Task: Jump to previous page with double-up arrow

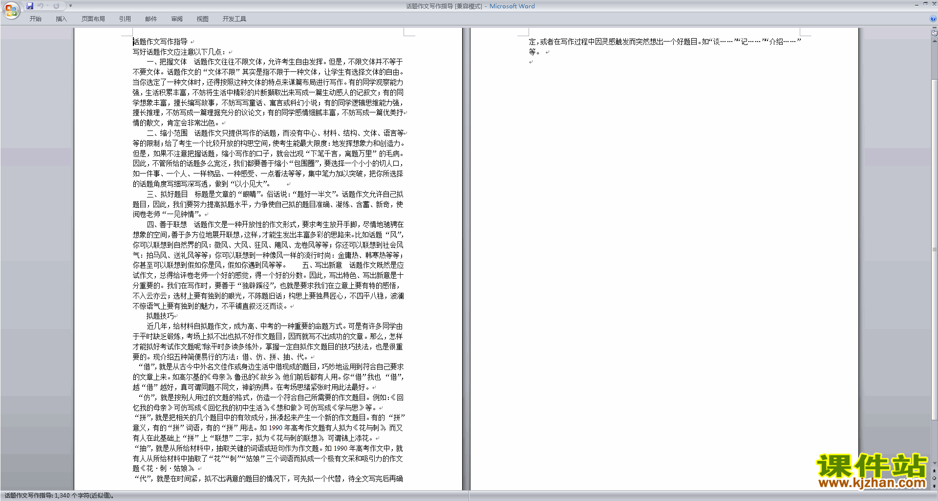Action: coord(934,471)
